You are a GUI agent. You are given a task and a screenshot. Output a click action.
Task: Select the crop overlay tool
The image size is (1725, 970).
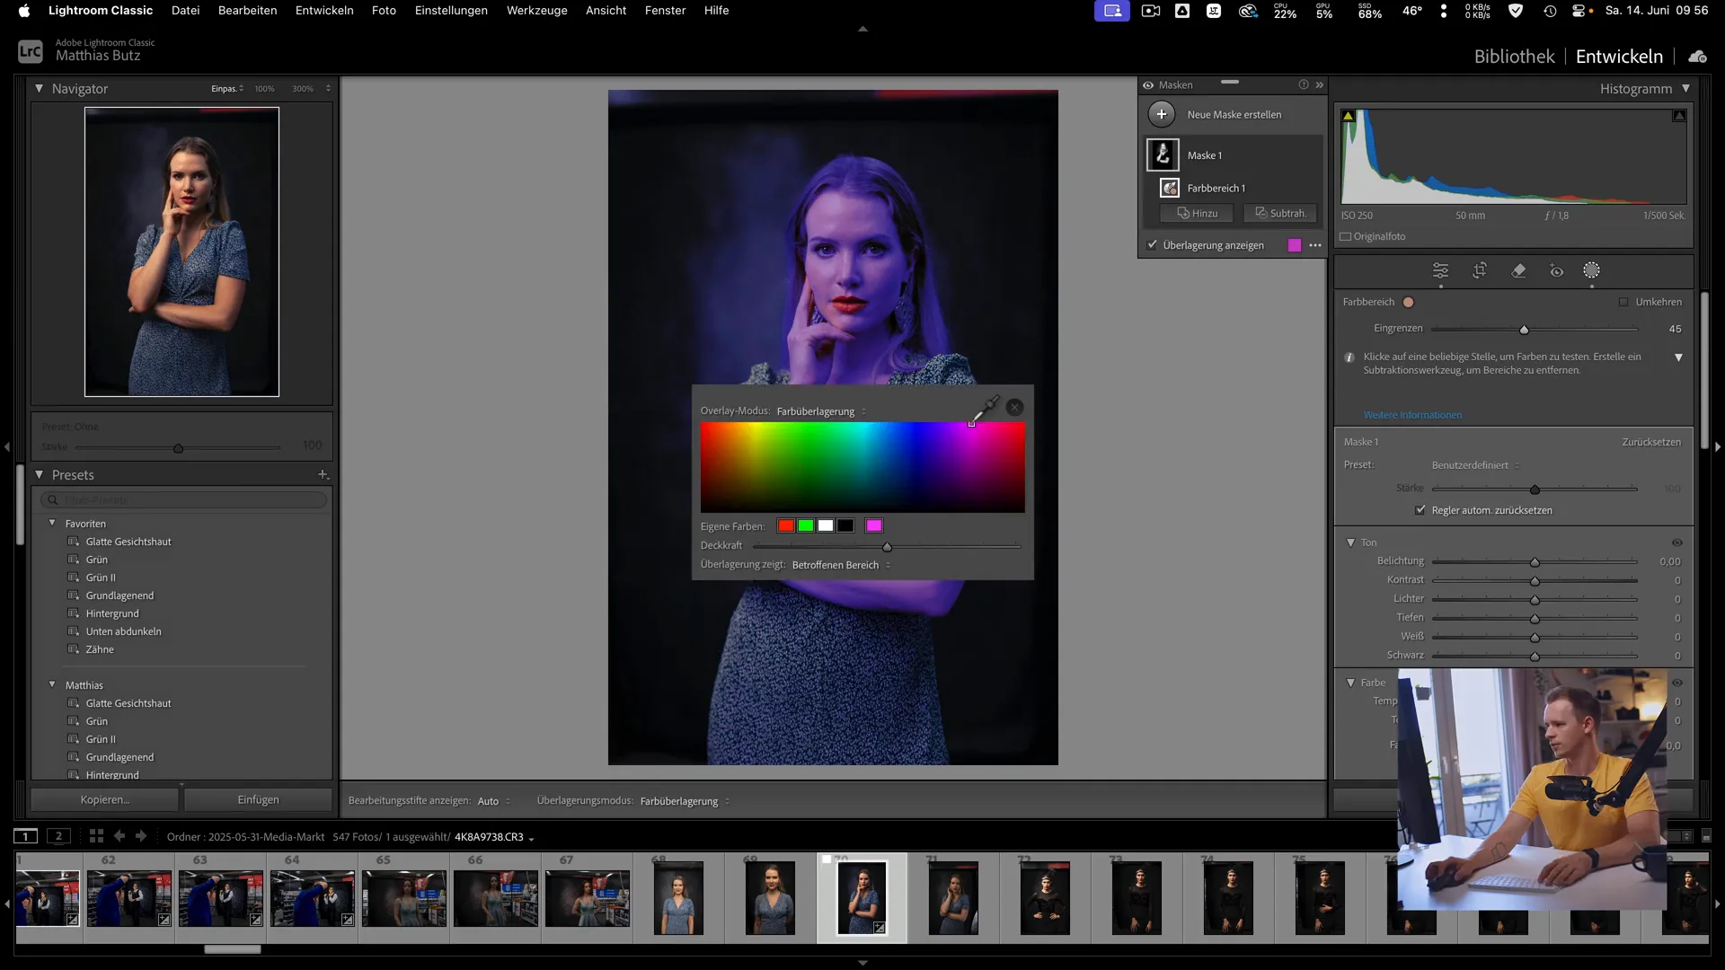click(1480, 270)
